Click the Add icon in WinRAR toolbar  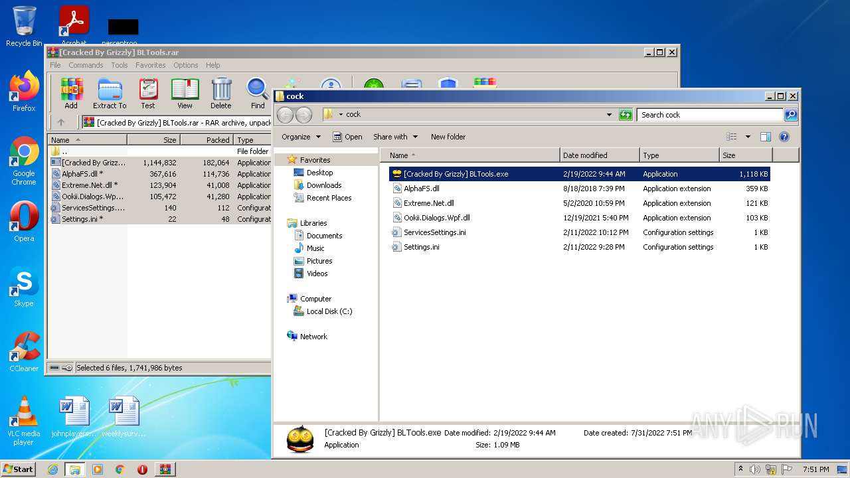pyautogui.click(x=71, y=93)
